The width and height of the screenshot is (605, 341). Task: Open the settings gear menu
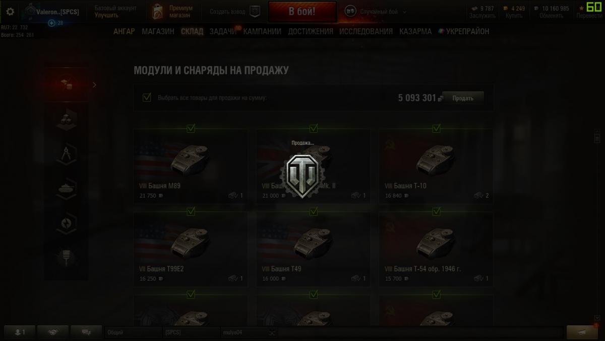click(x=10, y=12)
